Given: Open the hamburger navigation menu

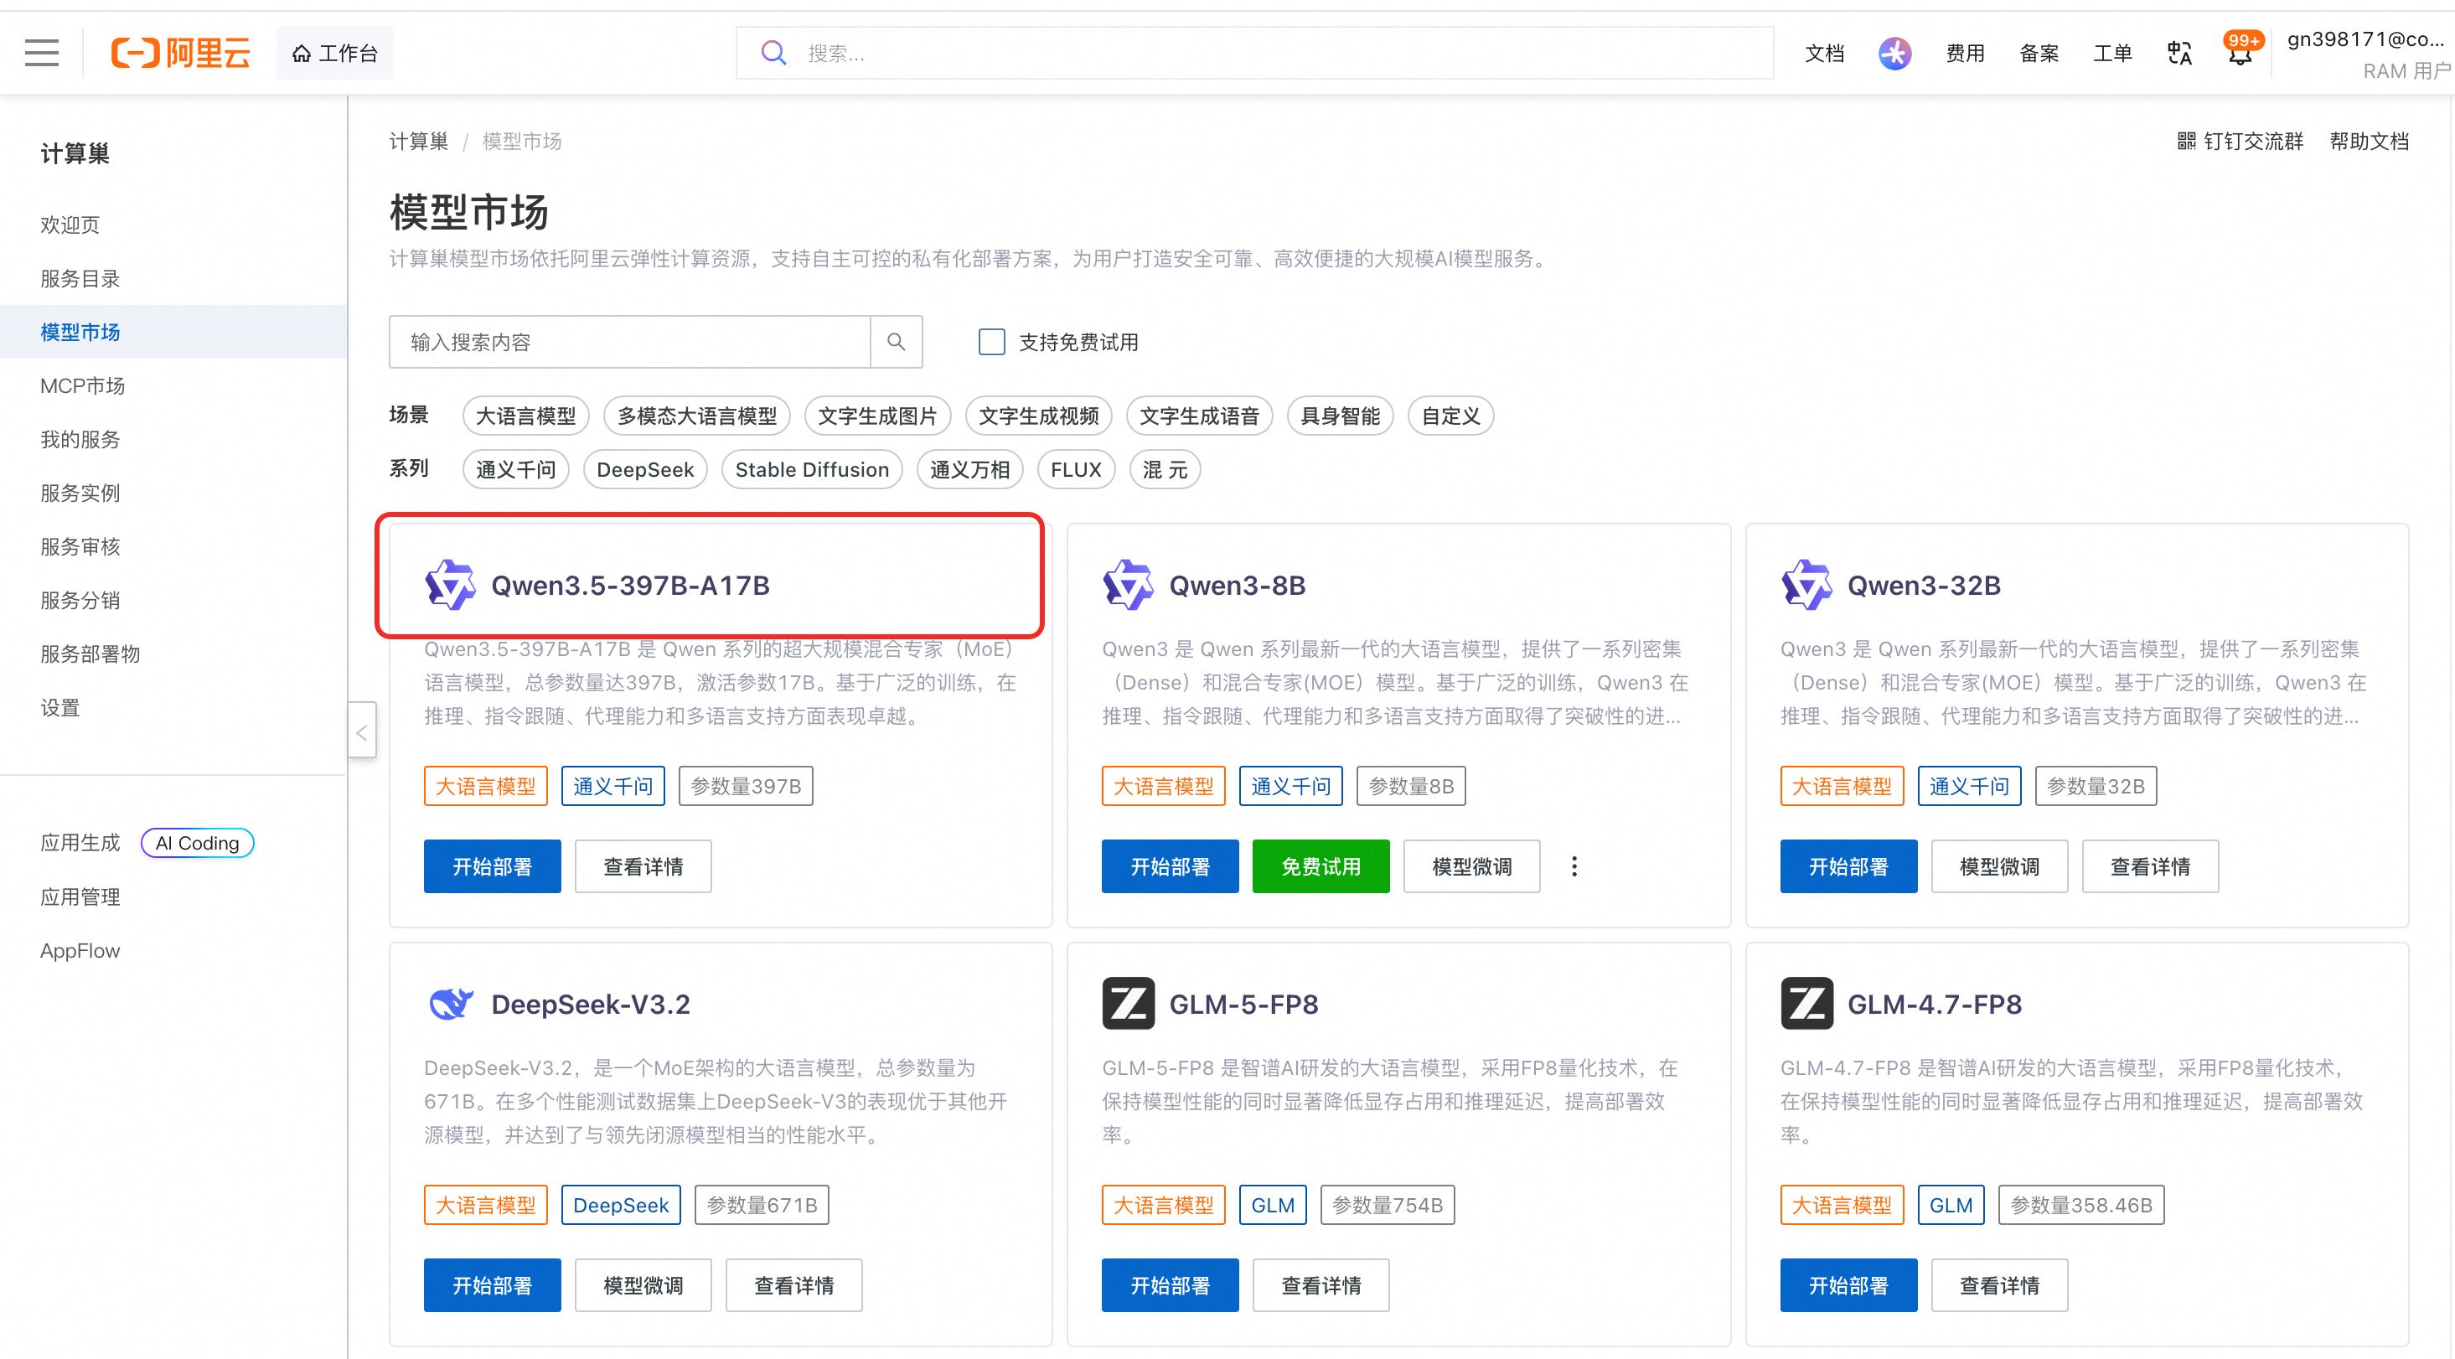Looking at the screenshot, I should coord(41,53).
